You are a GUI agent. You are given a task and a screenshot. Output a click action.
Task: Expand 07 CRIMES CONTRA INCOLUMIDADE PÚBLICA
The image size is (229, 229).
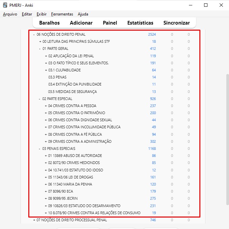(x=46, y=127)
